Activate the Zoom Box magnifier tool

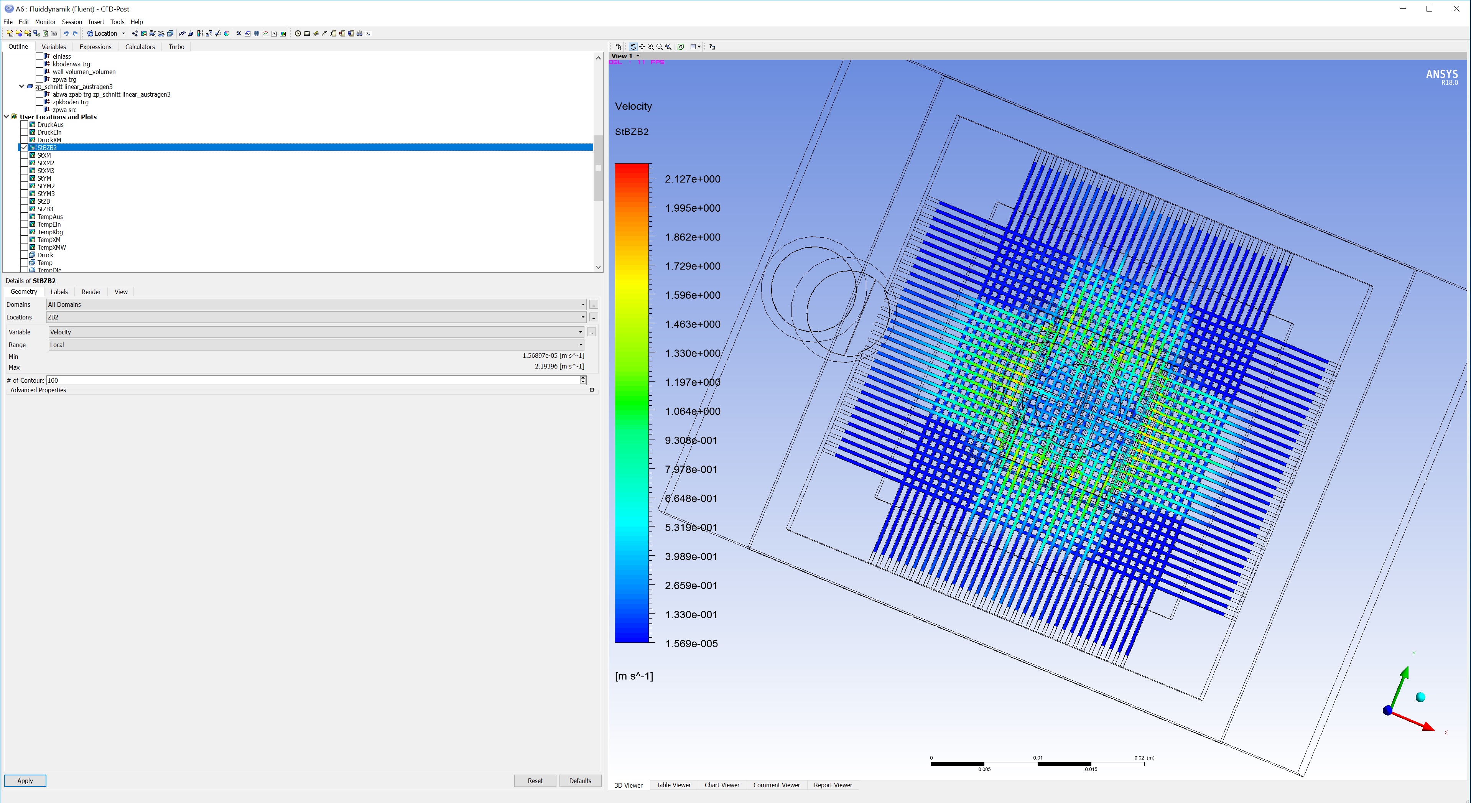(660, 47)
